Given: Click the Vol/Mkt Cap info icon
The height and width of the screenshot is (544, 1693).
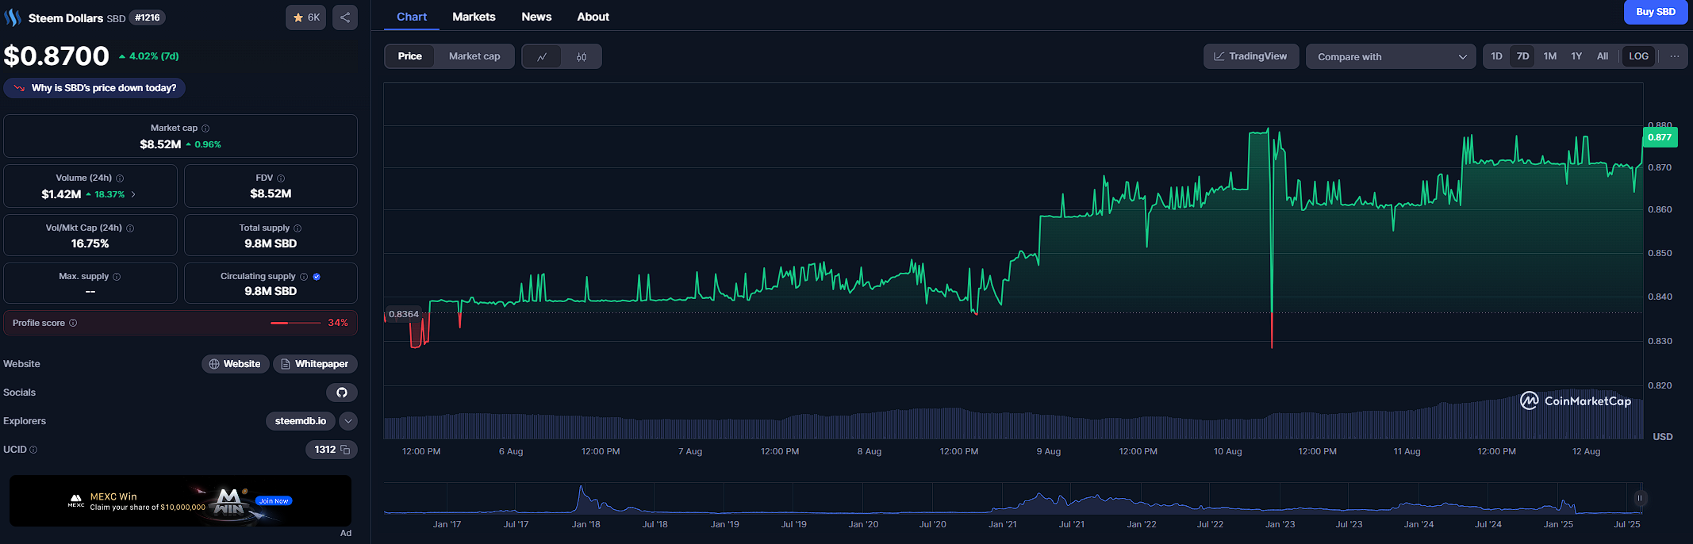Looking at the screenshot, I should click(x=130, y=228).
